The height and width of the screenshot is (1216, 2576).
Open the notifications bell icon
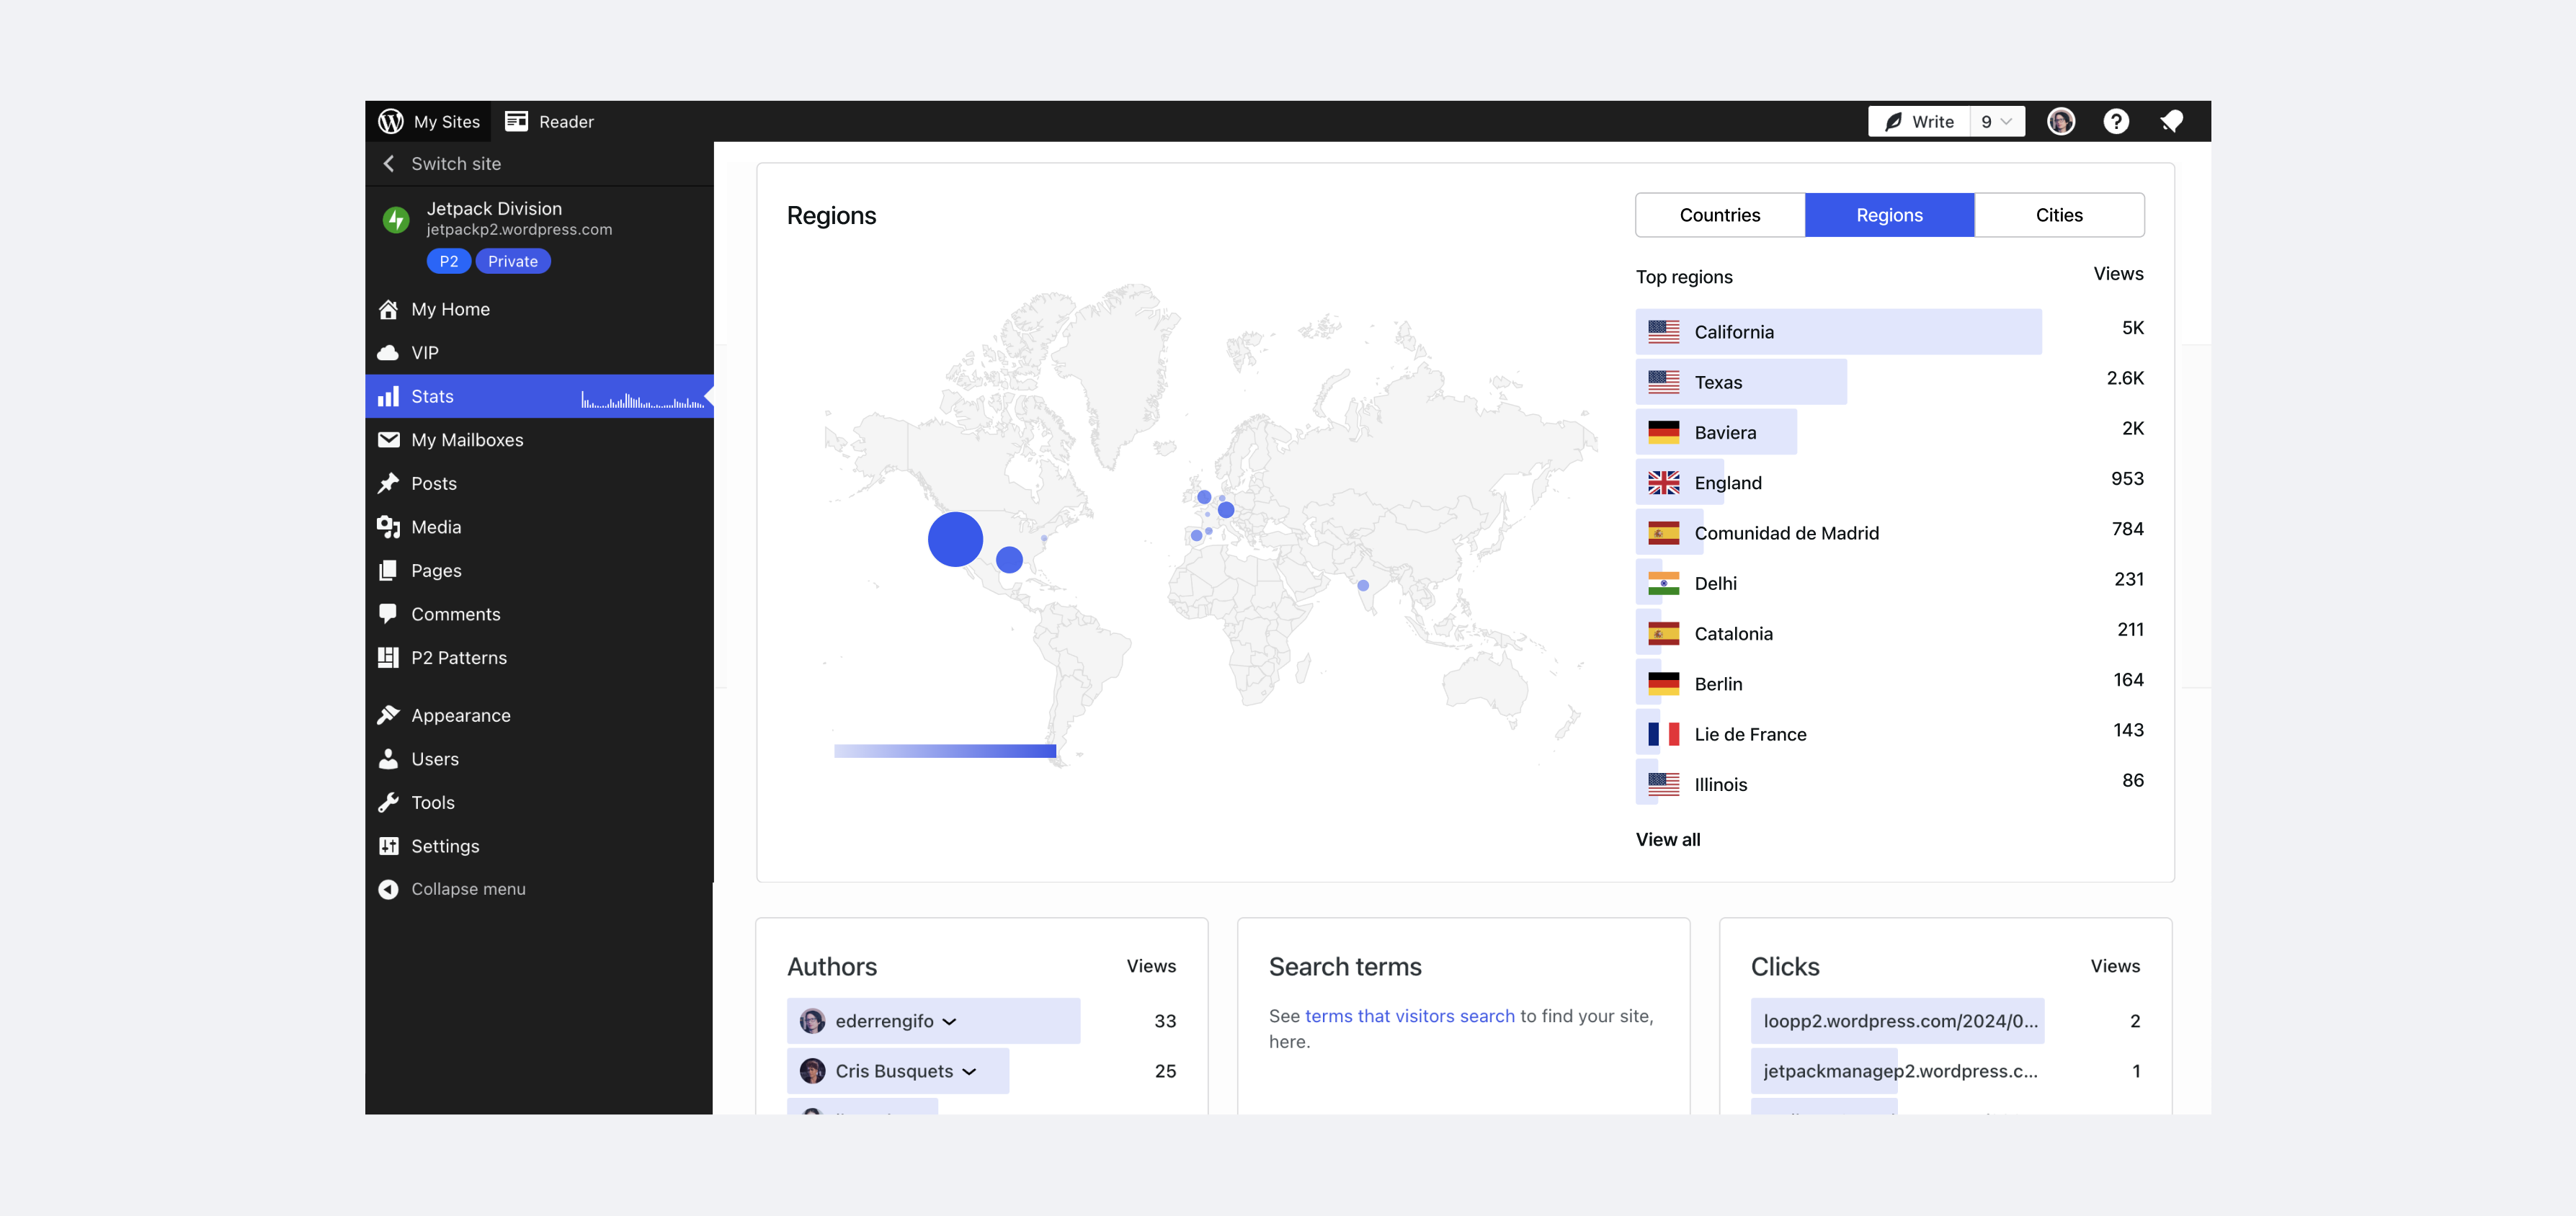(x=2170, y=121)
